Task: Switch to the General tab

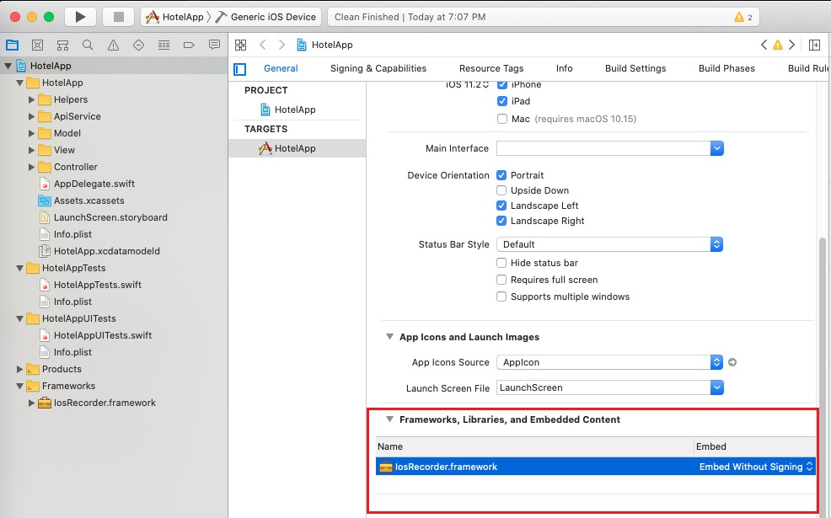Action: pyautogui.click(x=281, y=68)
